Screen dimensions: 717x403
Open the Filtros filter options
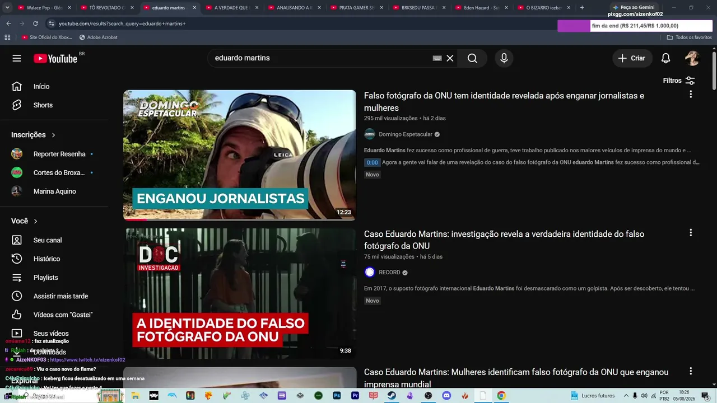coord(679,81)
